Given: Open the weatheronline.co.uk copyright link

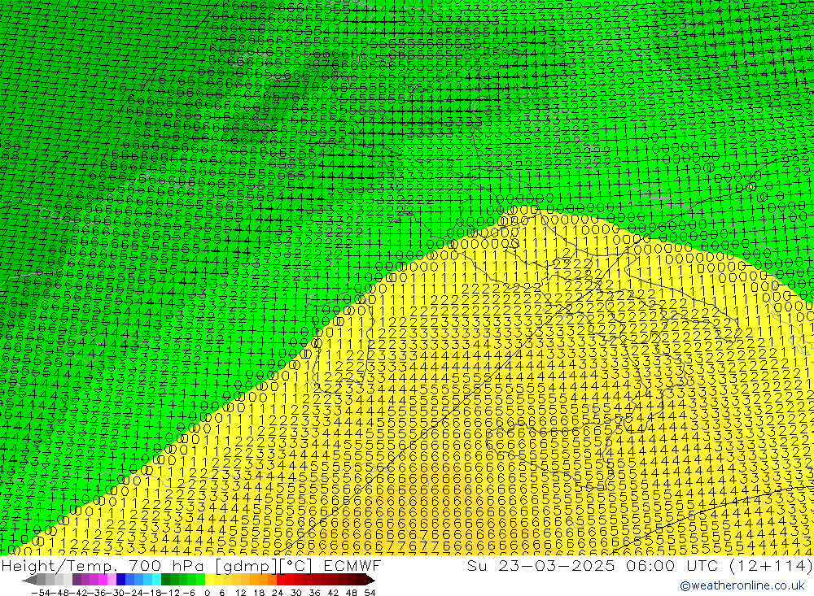Looking at the screenshot, I should (x=742, y=585).
